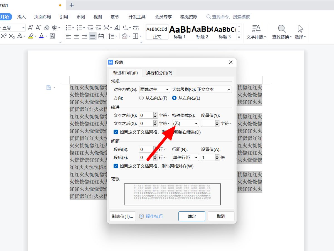Apply the 标题 1 heading style
Screen dimensions: 334x251
click(180, 32)
